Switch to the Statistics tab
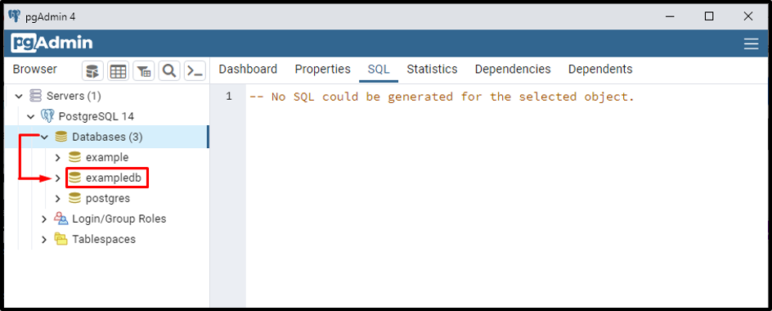Image resolution: width=772 pixels, height=311 pixels. [x=432, y=70]
